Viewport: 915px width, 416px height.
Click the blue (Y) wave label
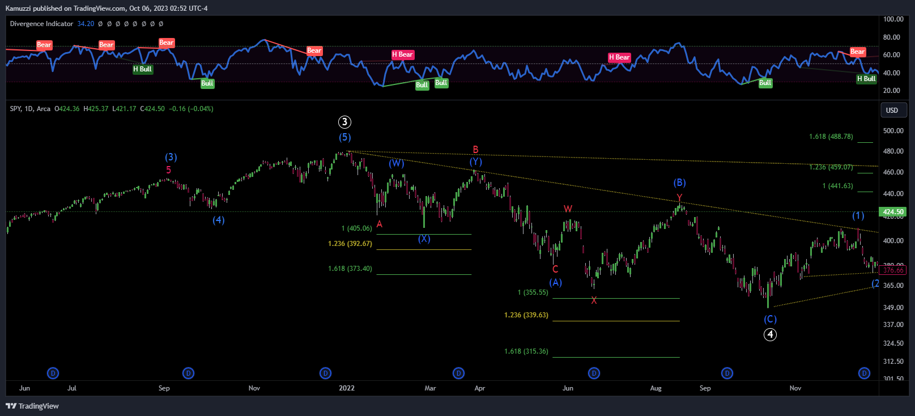pos(475,162)
